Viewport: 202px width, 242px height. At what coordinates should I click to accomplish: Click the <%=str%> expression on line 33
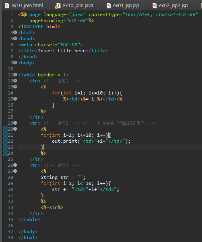[52, 207]
